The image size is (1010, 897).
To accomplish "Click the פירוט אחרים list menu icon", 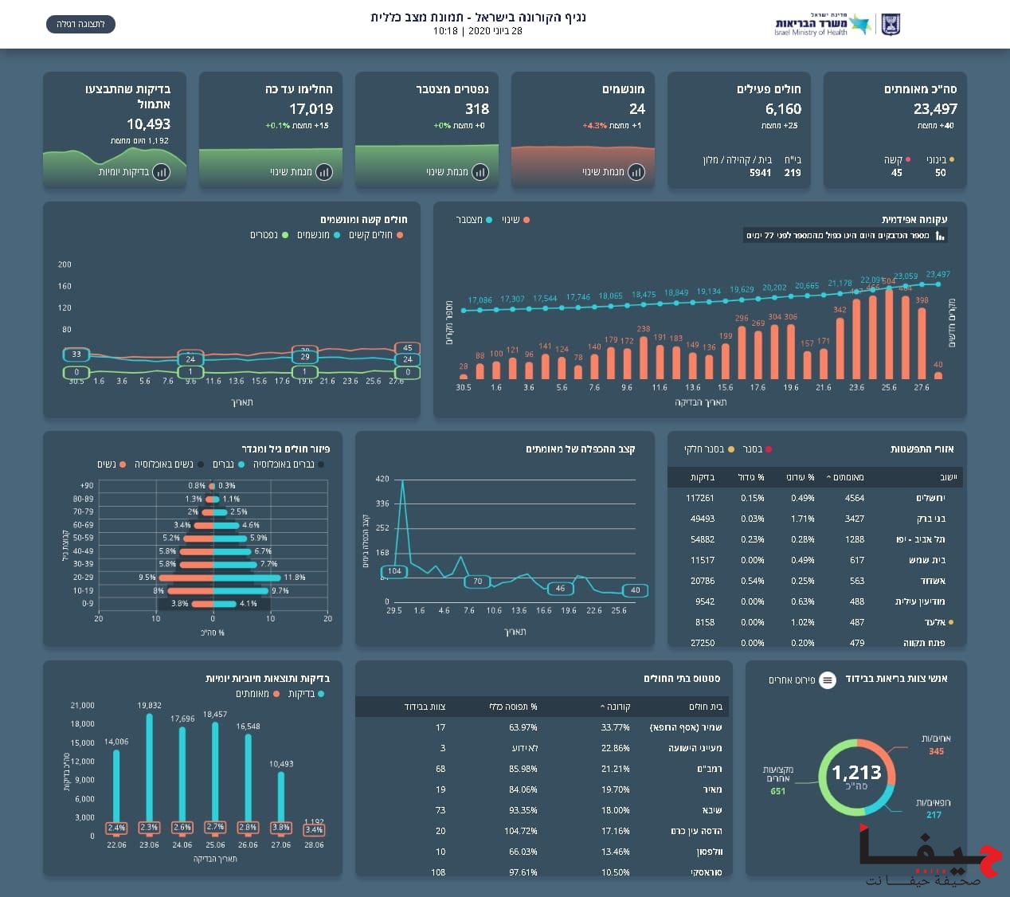I will coord(828,680).
